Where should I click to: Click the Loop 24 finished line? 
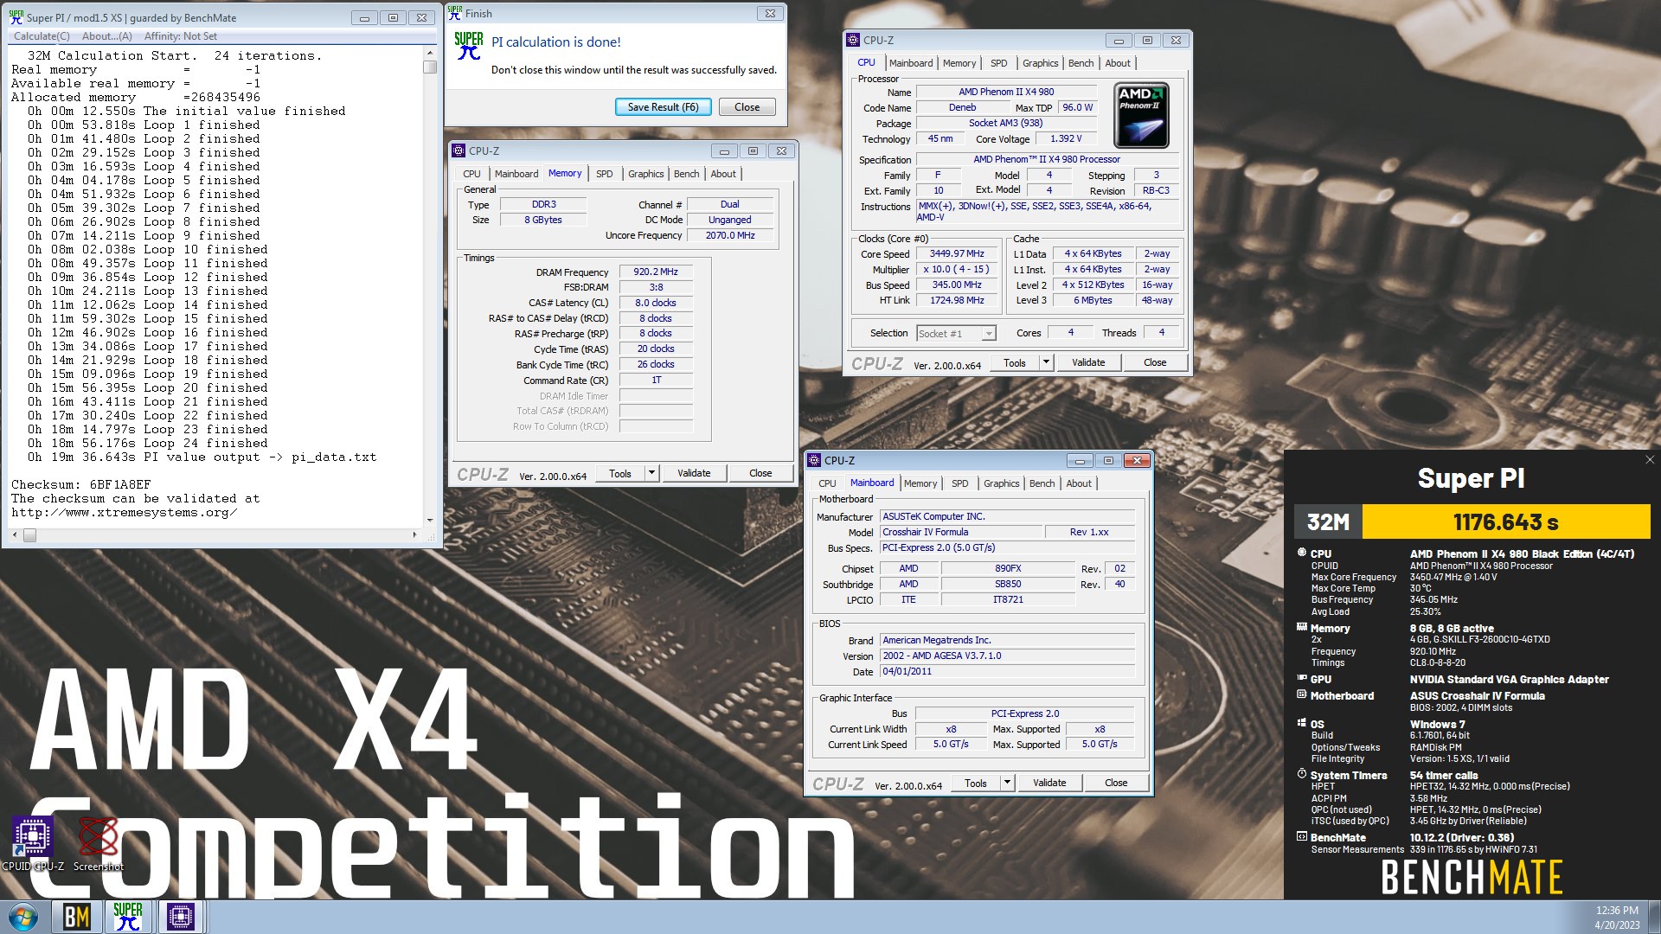(x=147, y=443)
